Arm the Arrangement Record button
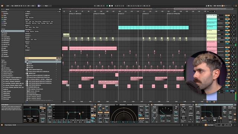 [112, 6]
